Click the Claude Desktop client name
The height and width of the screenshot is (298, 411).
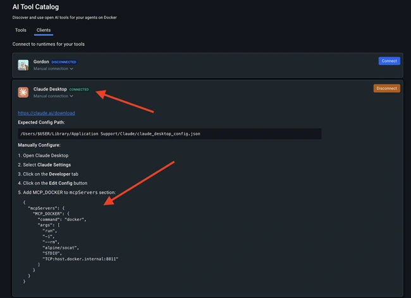click(x=50, y=89)
